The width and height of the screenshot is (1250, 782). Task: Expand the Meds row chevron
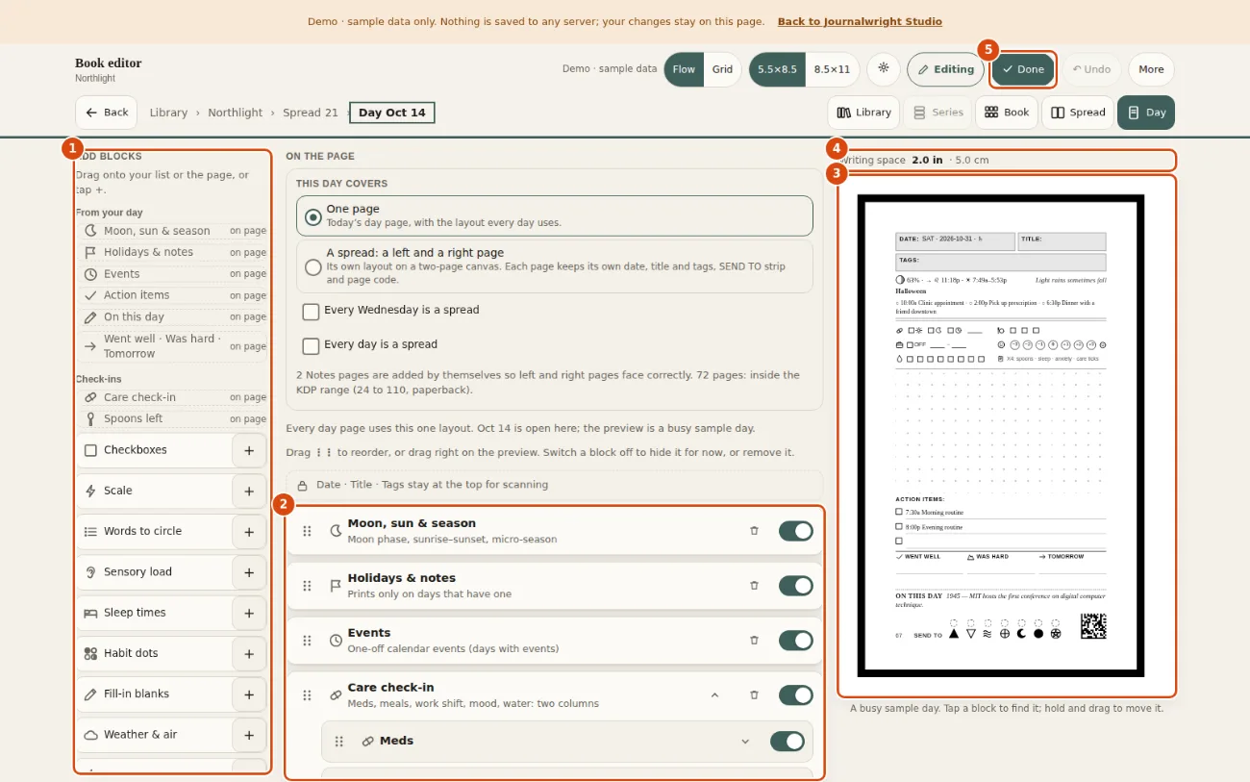coord(744,742)
